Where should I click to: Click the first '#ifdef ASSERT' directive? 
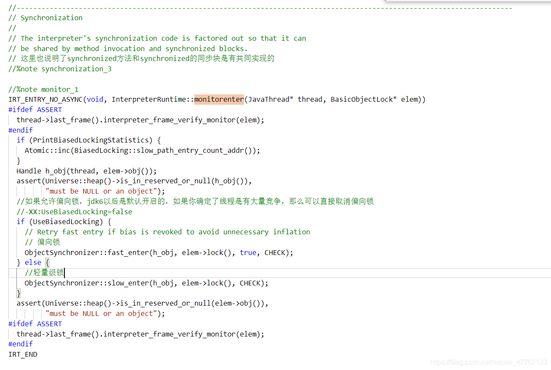(x=35, y=110)
